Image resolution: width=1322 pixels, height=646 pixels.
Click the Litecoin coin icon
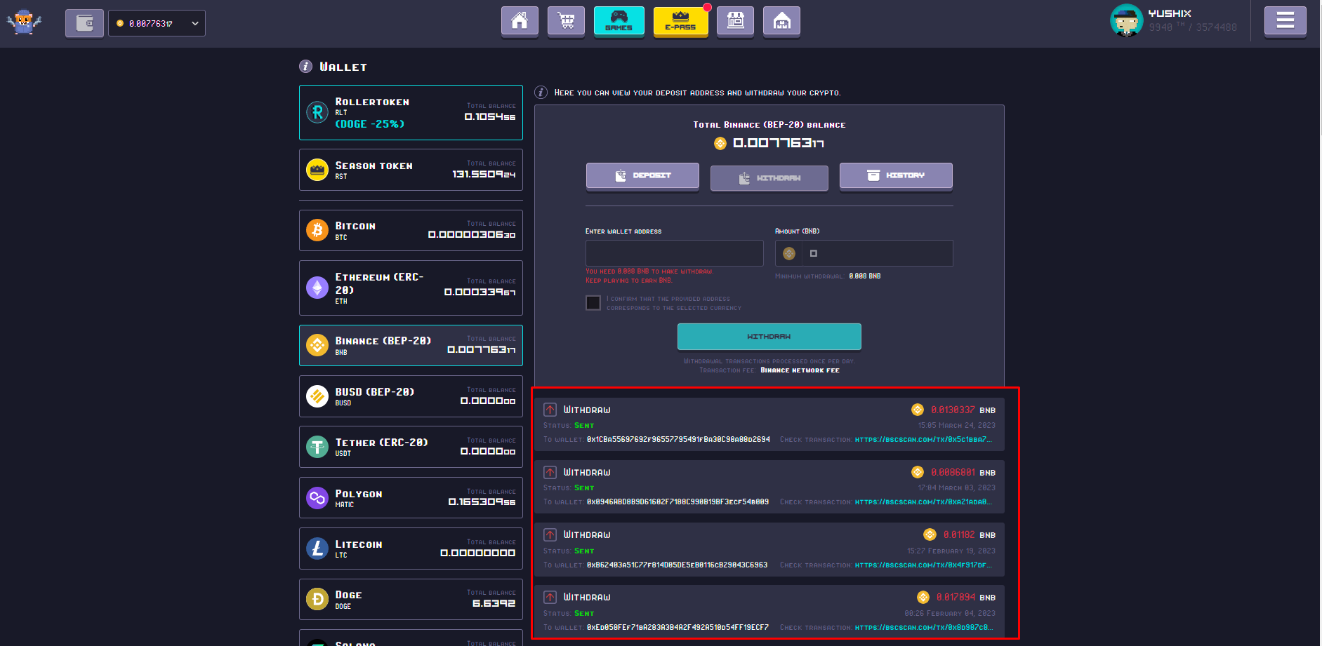(x=317, y=549)
